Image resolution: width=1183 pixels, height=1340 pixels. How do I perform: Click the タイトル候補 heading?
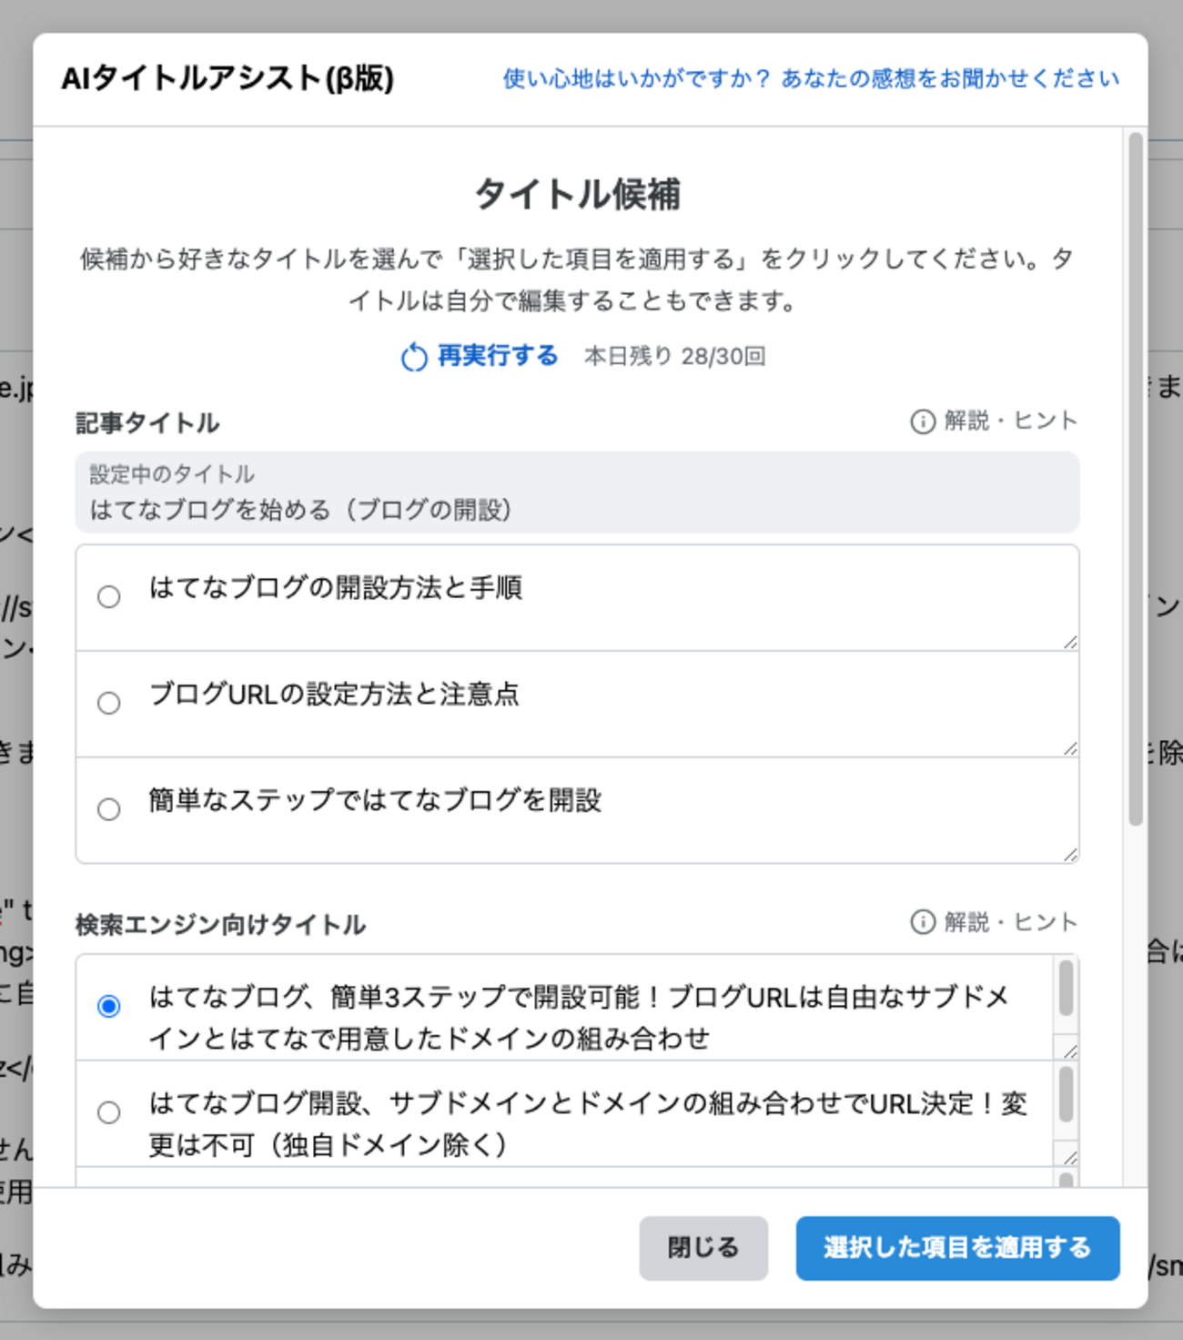click(577, 194)
